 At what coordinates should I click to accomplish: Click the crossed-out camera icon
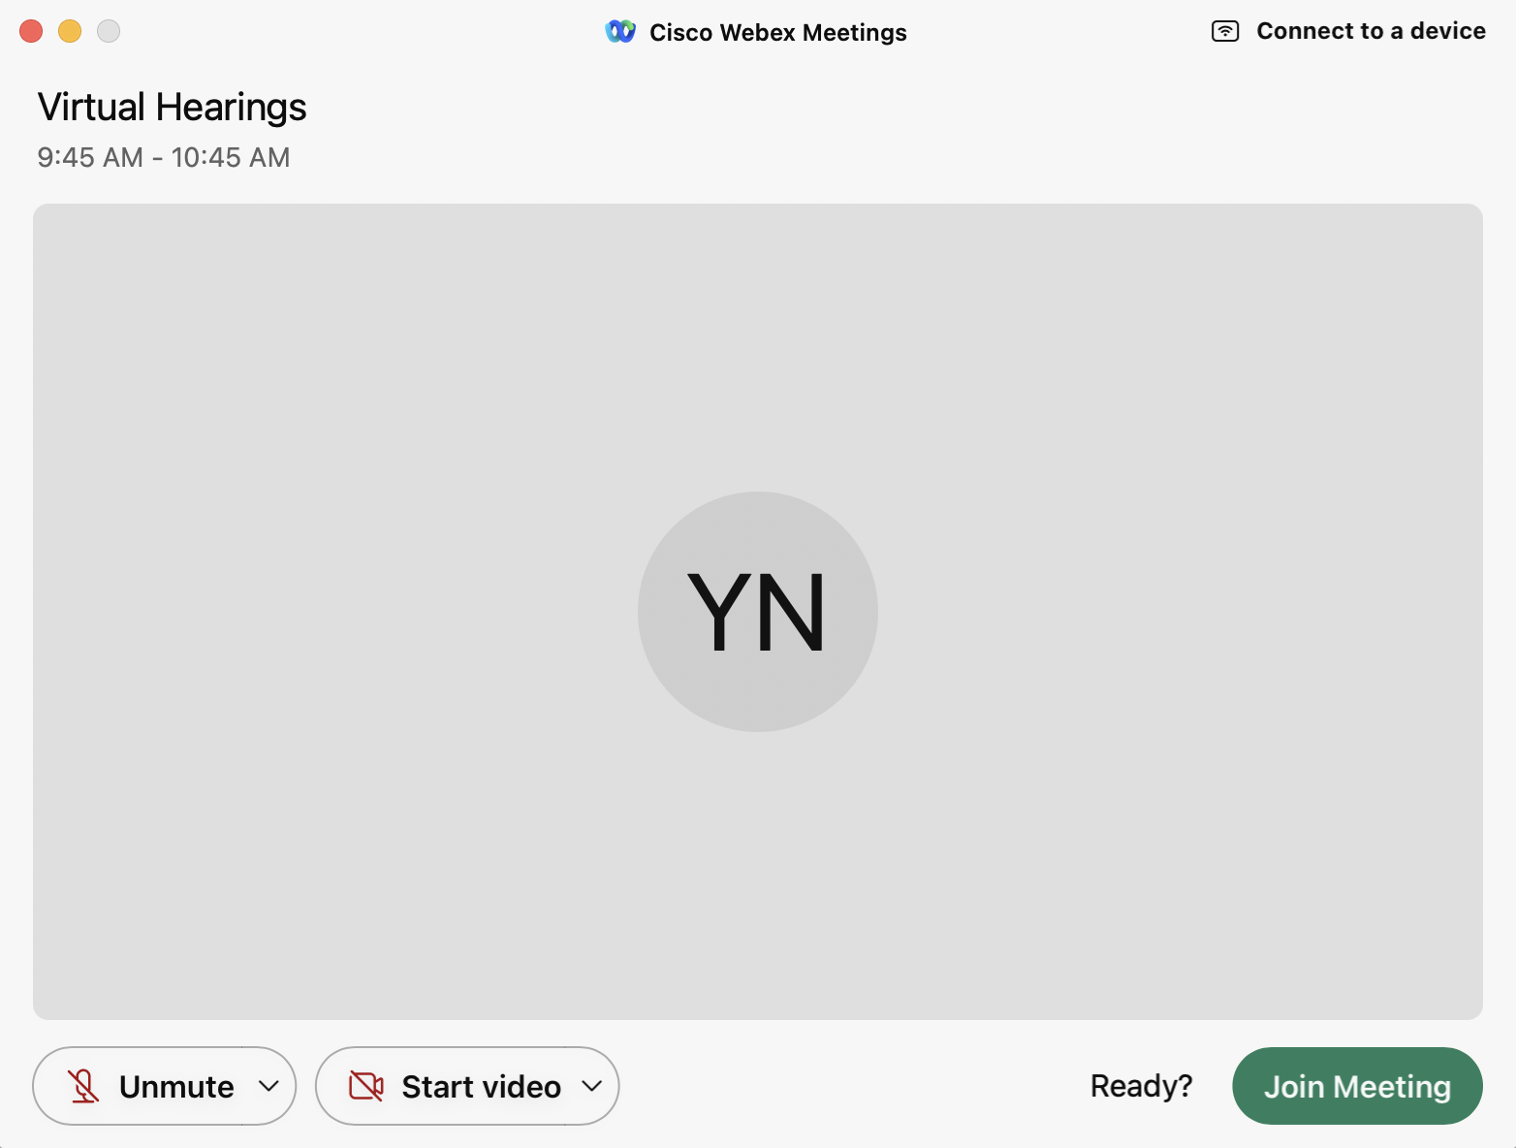(366, 1086)
